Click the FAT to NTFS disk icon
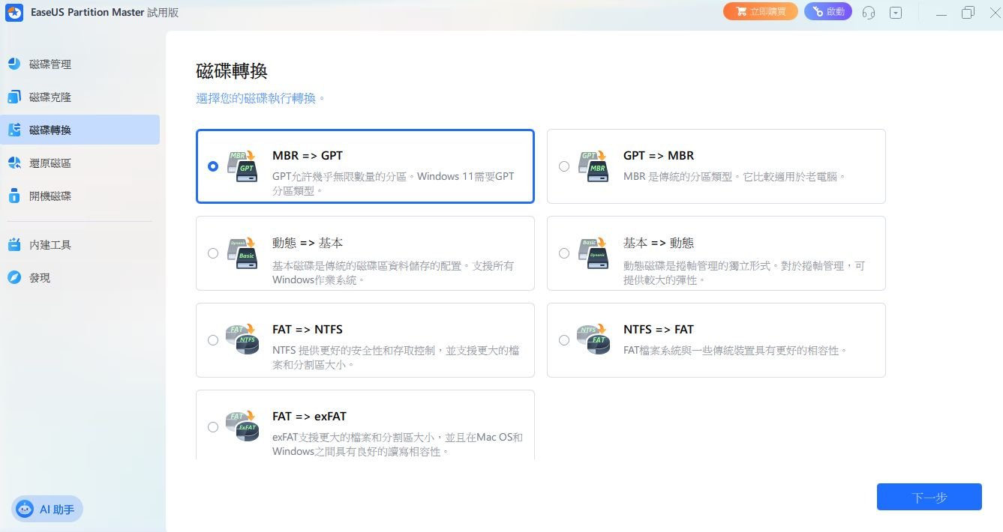The width and height of the screenshot is (1003, 532). click(x=242, y=340)
